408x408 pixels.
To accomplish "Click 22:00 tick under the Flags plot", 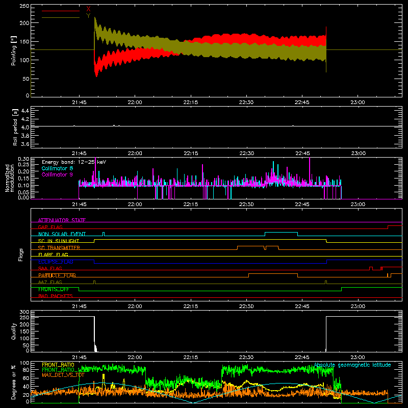I will point(135,307).
